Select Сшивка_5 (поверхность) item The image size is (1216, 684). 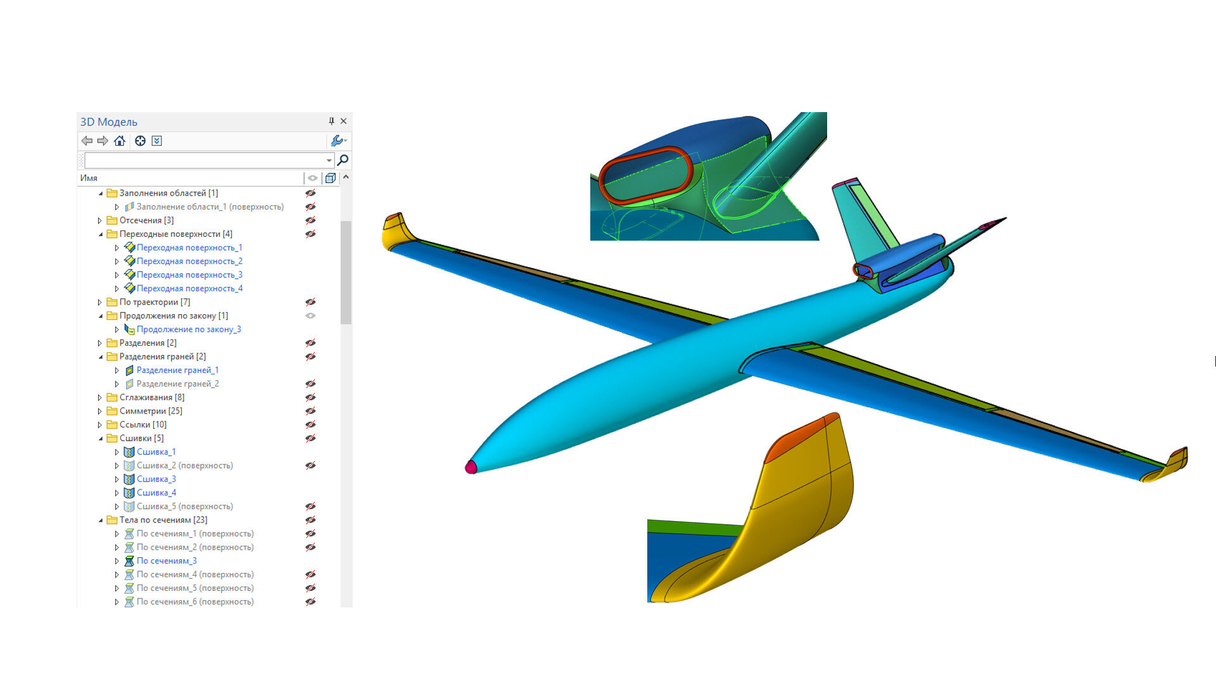[185, 507]
